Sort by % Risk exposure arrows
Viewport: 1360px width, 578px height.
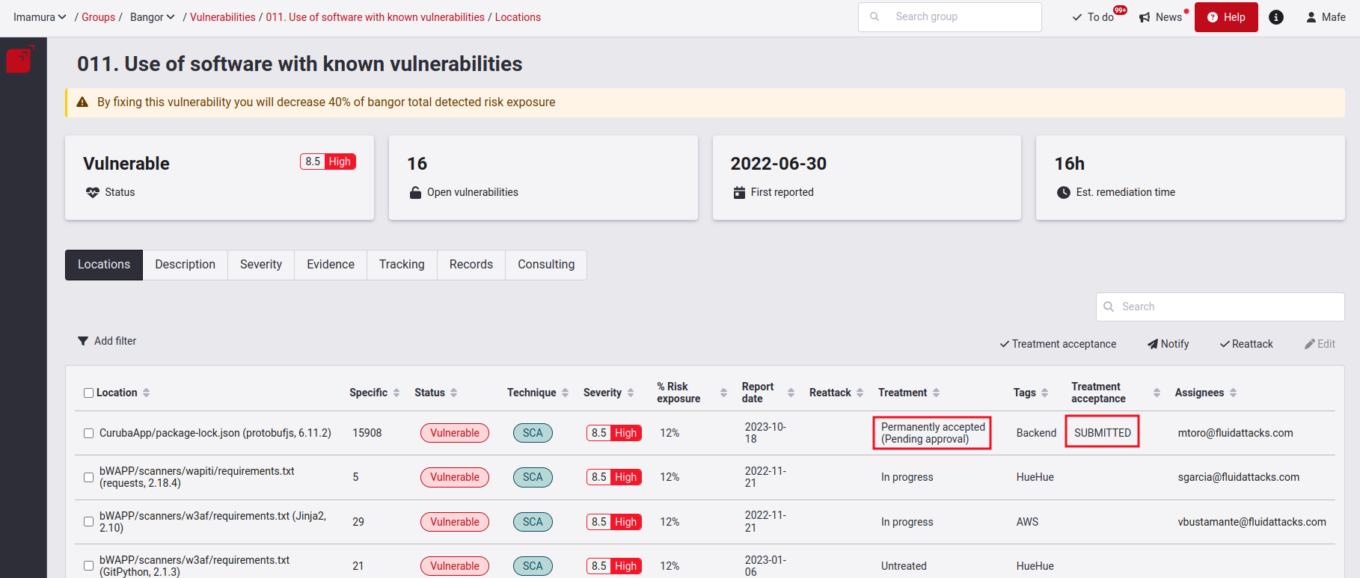click(x=723, y=393)
